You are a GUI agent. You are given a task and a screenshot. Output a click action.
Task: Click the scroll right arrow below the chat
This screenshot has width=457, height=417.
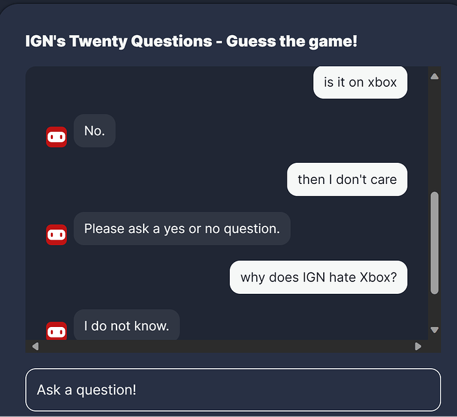(418, 346)
